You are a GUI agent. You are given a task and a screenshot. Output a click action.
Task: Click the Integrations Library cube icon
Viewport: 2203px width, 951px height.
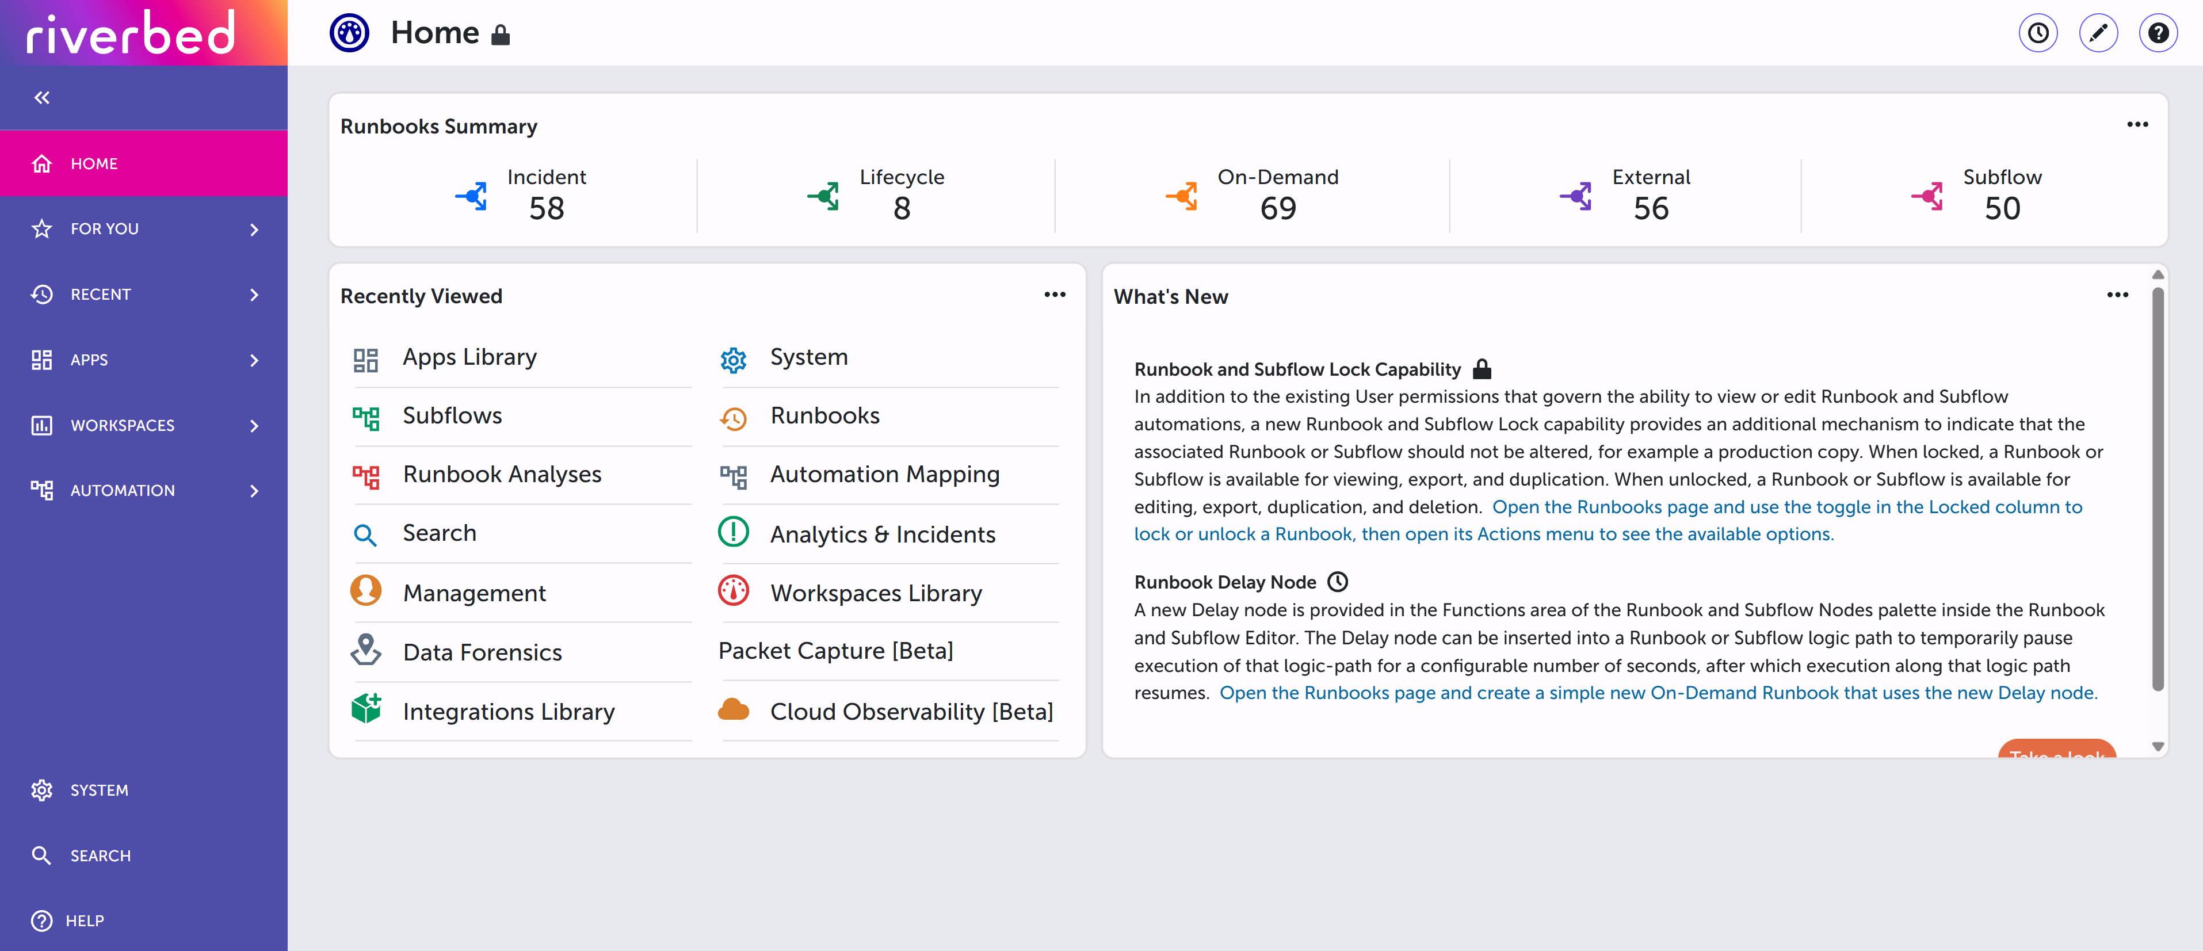click(x=366, y=708)
